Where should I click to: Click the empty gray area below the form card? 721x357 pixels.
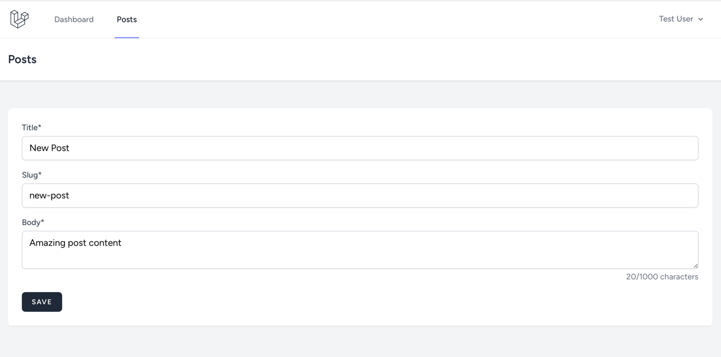pos(359,342)
